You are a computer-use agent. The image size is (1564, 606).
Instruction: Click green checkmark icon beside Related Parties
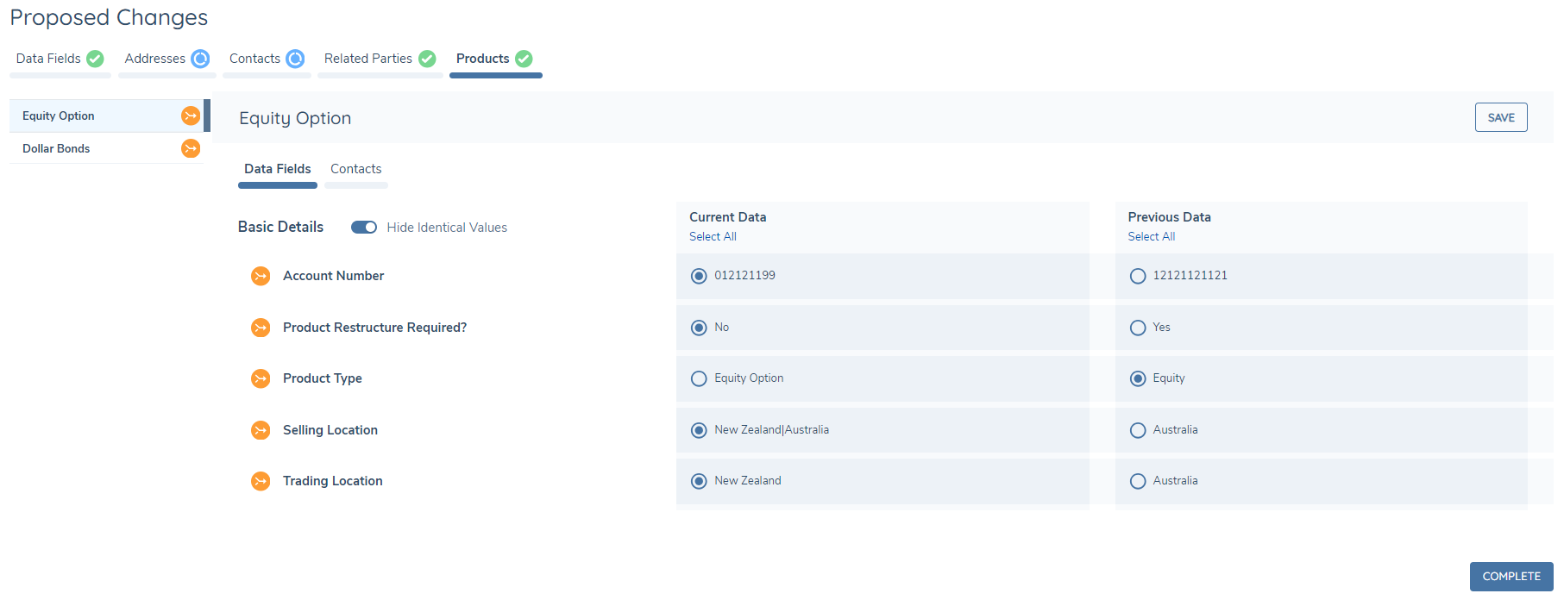point(427,59)
